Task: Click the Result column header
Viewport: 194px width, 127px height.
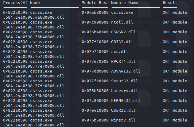Action: tap(170, 3)
